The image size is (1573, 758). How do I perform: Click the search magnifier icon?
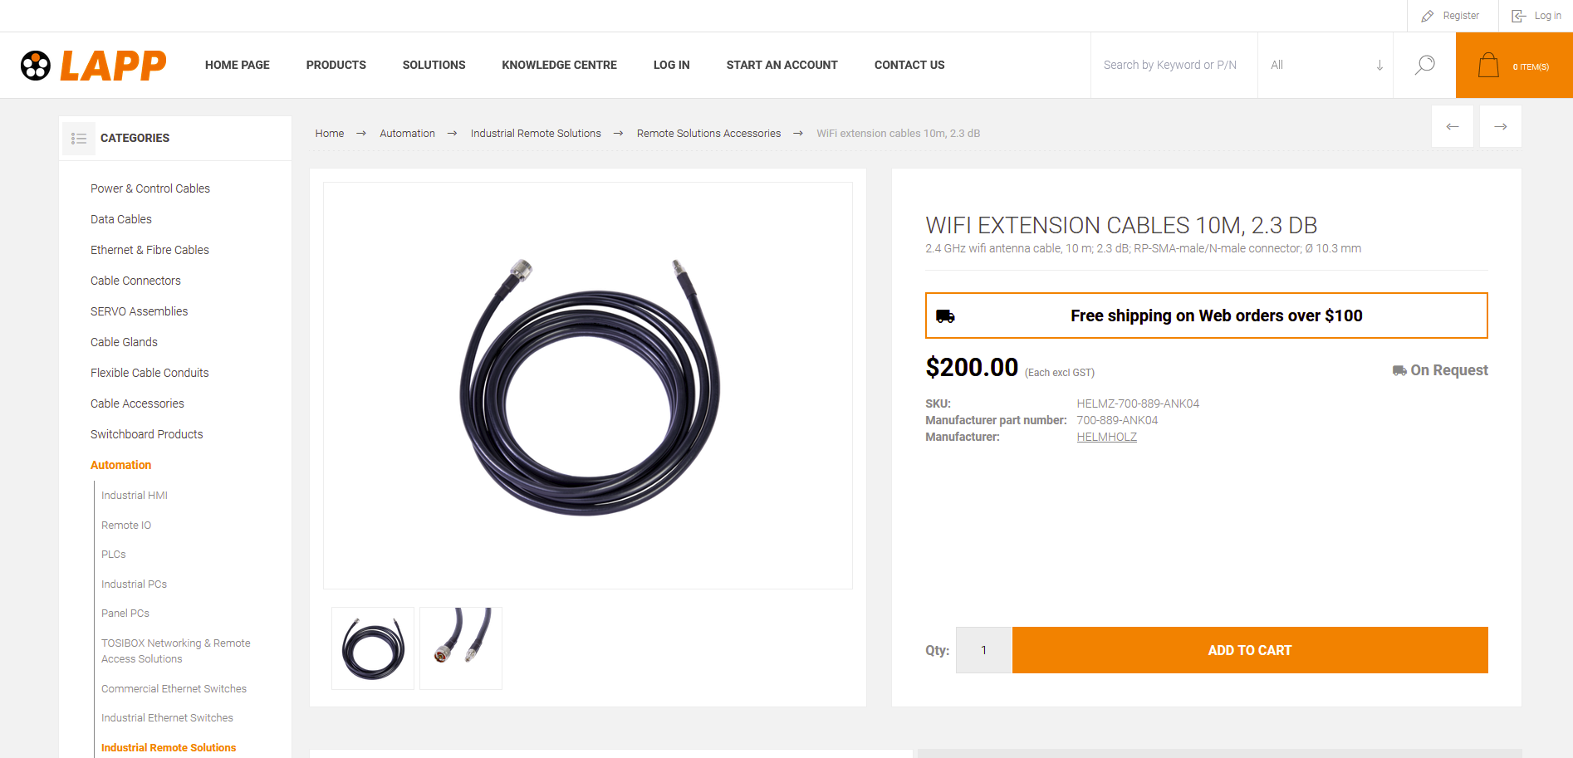point(1424,65)
